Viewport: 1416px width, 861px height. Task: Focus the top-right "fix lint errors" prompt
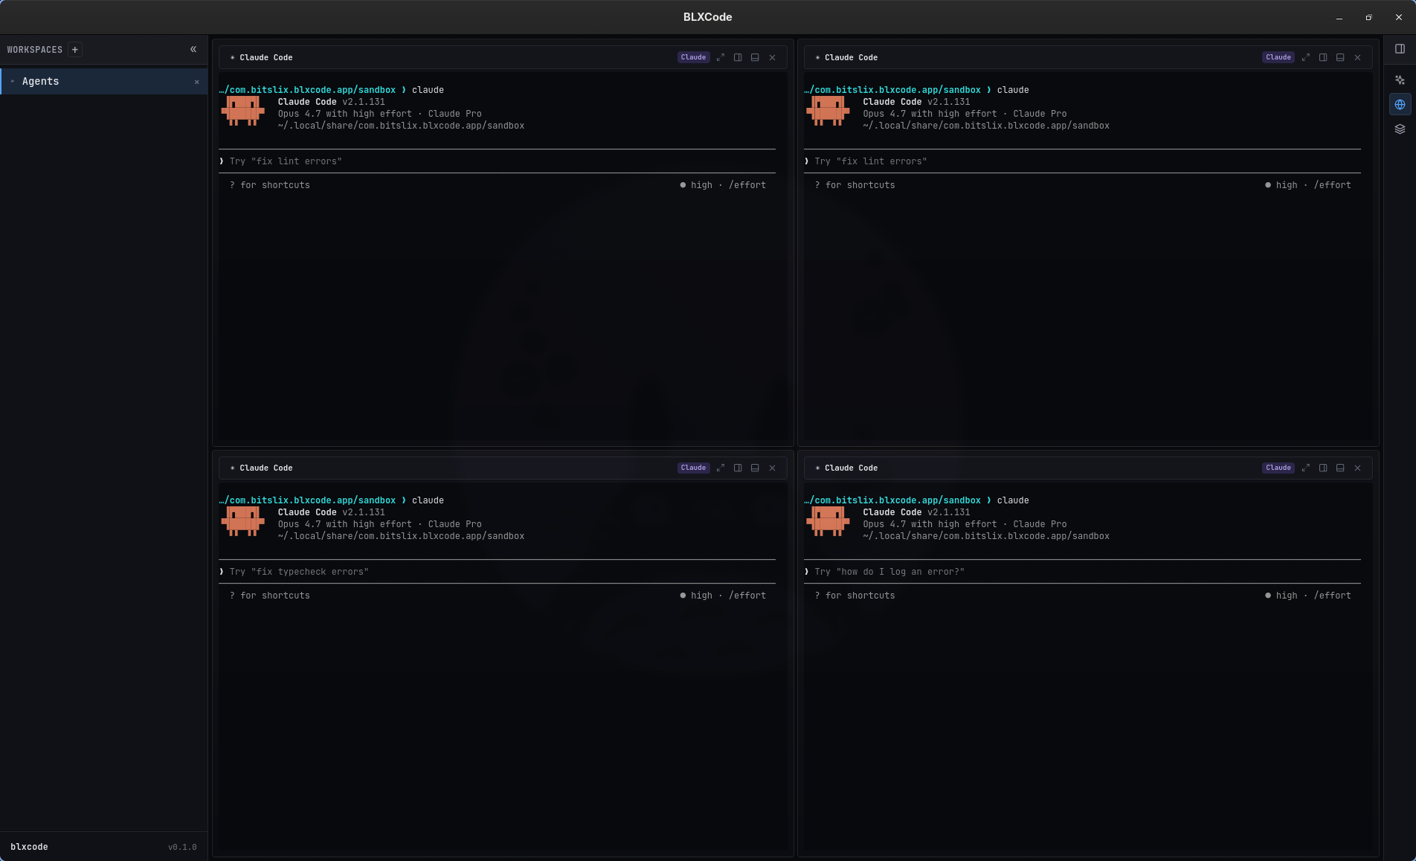pos(1082,161)
